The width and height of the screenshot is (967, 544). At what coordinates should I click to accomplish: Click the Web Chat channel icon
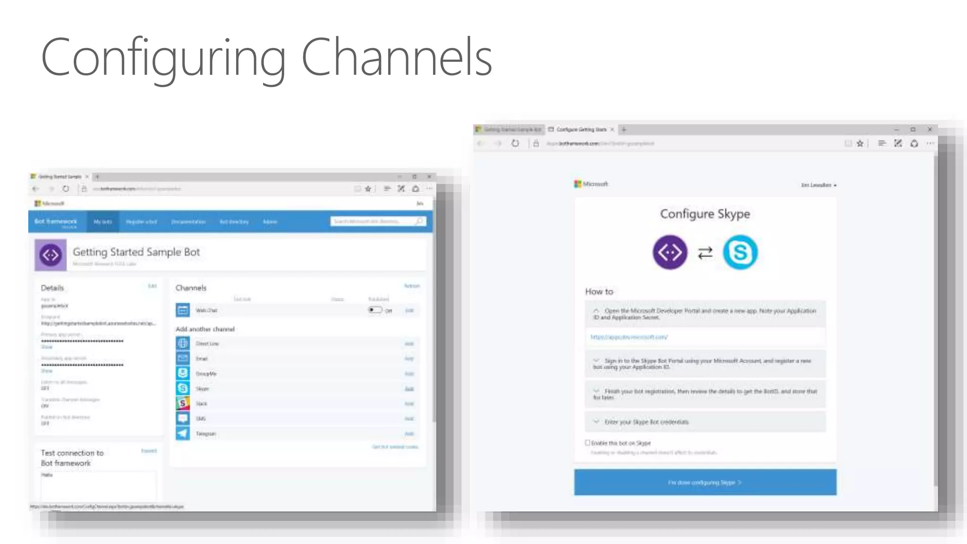tap(183, 310)
